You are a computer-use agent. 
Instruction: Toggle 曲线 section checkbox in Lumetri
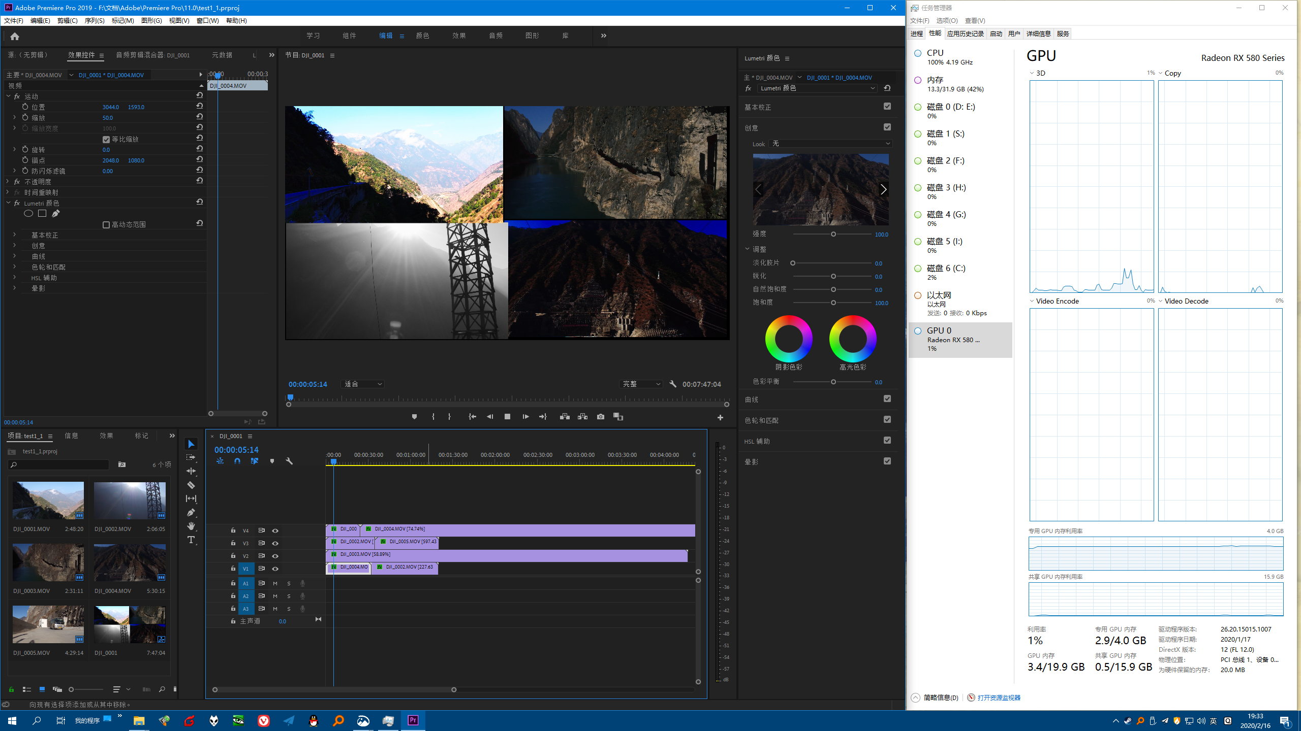click(x=887, y=399)
